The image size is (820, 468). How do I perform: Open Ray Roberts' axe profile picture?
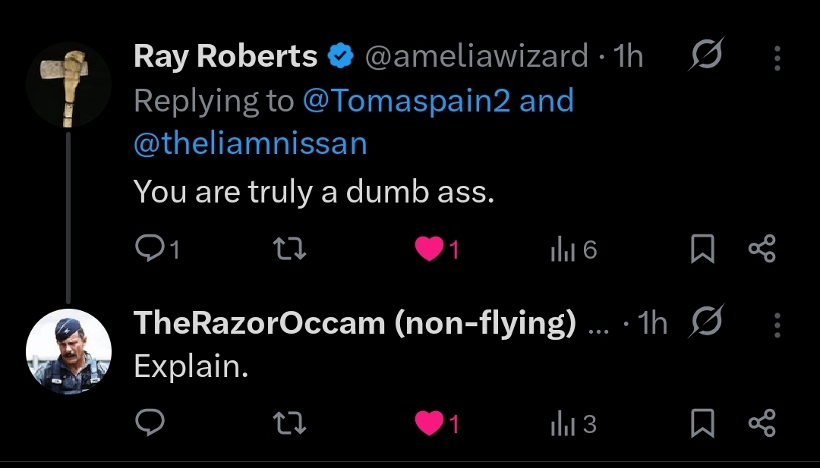point(68,84)
